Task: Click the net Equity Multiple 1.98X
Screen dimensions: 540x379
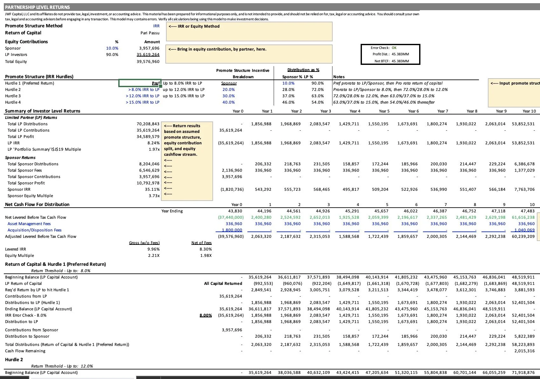Action: (x=206, y=256)
